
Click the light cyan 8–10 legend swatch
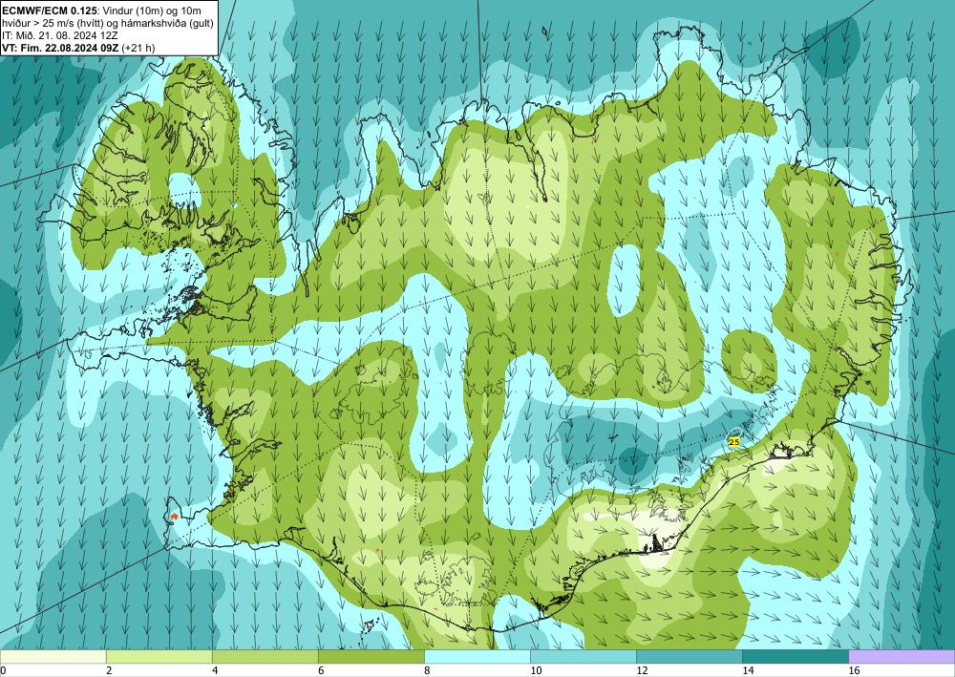click(x=477, y=657)
